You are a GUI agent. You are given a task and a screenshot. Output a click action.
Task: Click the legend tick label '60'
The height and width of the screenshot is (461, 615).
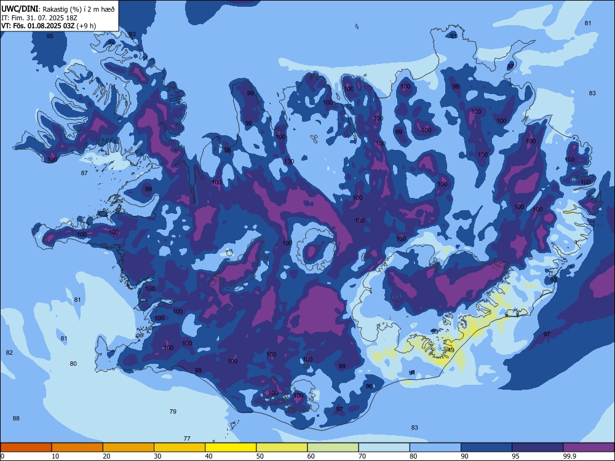pos(311,456)
